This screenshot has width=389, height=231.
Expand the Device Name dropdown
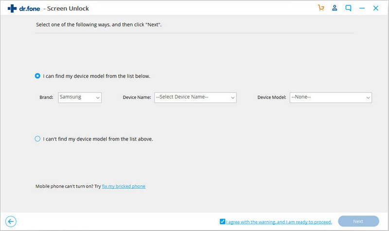pos(195,97)
